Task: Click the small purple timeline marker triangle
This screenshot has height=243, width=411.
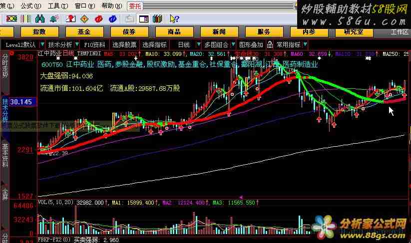Action: (241, 198)
